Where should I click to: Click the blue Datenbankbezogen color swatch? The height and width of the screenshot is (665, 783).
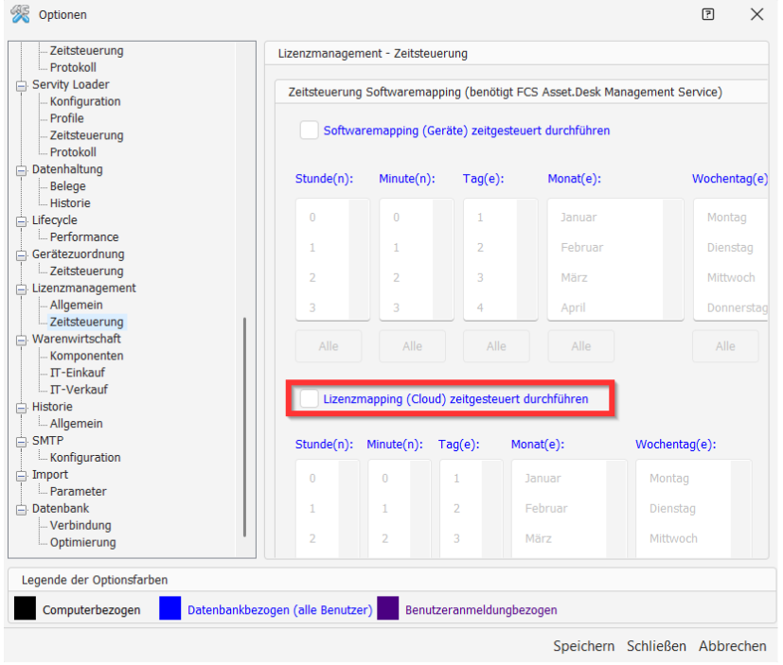[x=170, y=608]
